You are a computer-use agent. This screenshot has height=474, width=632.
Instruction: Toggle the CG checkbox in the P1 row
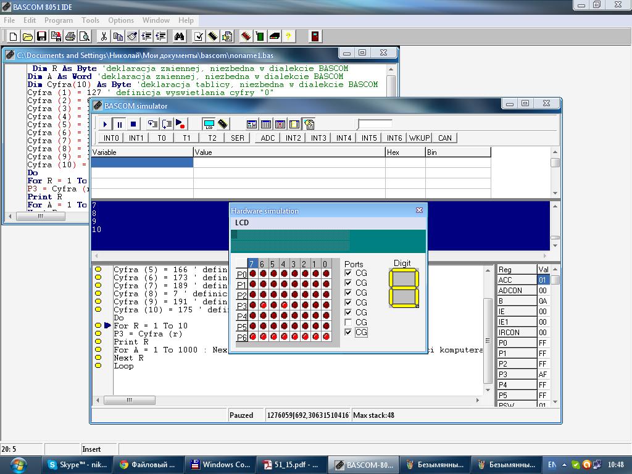click(x=348, y=283)
